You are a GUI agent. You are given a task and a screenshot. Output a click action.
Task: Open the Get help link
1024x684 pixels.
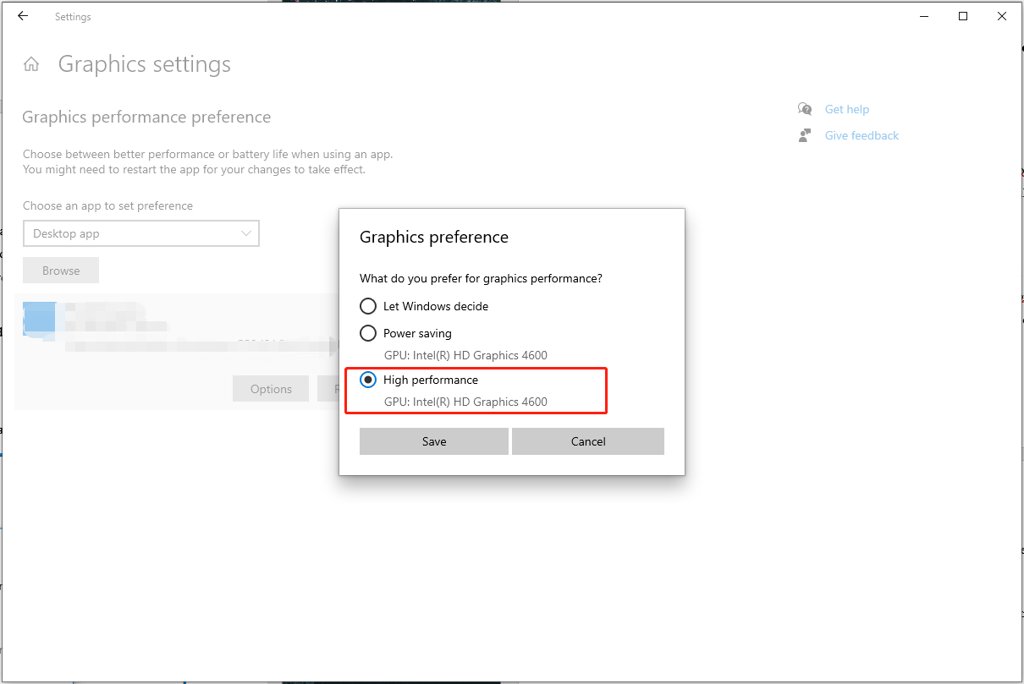coord(846,109)
